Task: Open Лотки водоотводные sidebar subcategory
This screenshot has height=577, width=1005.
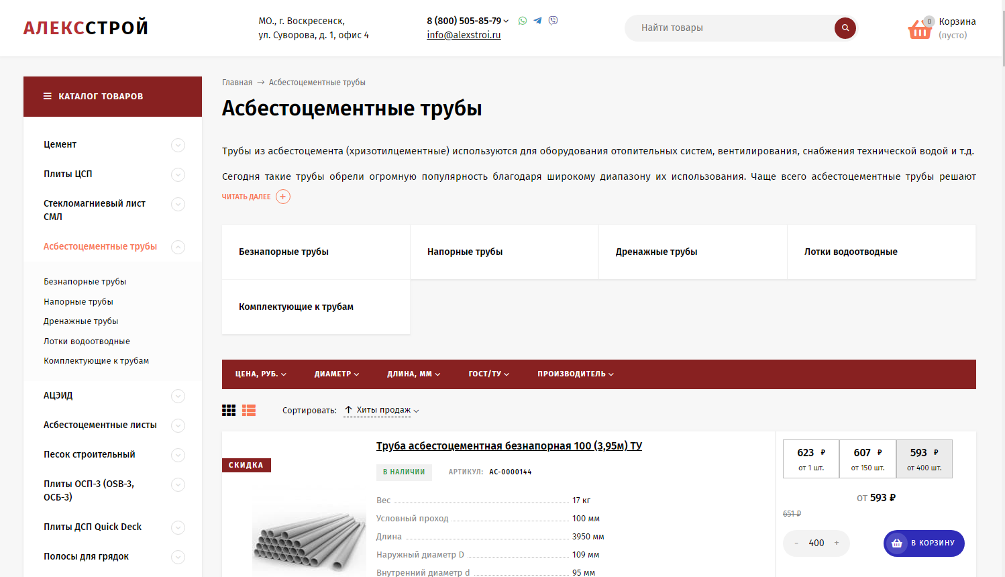Action: pyautogui.click(x=87, y=342)
